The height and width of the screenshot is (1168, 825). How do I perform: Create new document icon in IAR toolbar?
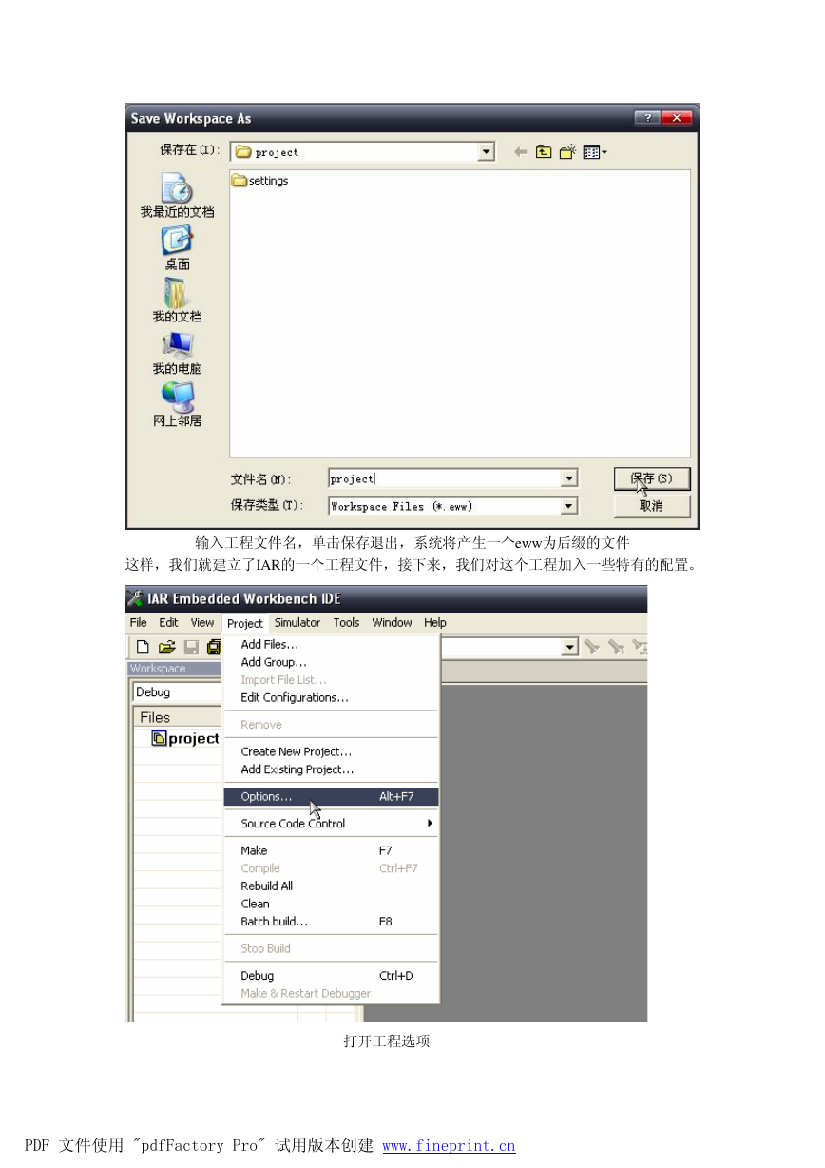tap(143, 648)
